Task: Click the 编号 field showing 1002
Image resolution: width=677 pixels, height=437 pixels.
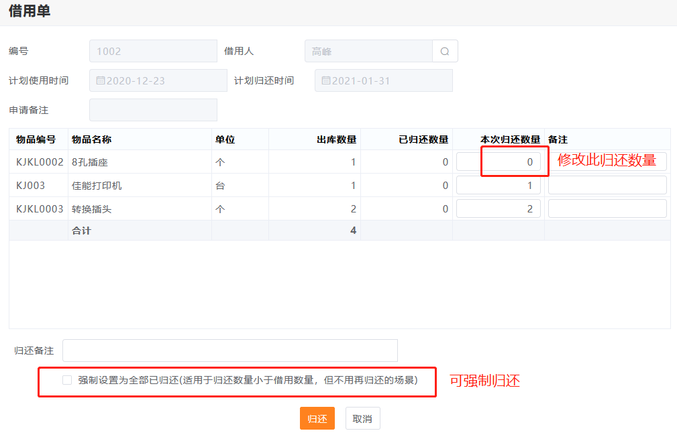Action: 153,52
